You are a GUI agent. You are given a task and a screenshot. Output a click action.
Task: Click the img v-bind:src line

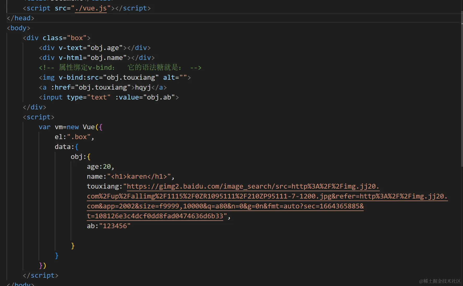(115, 78)
